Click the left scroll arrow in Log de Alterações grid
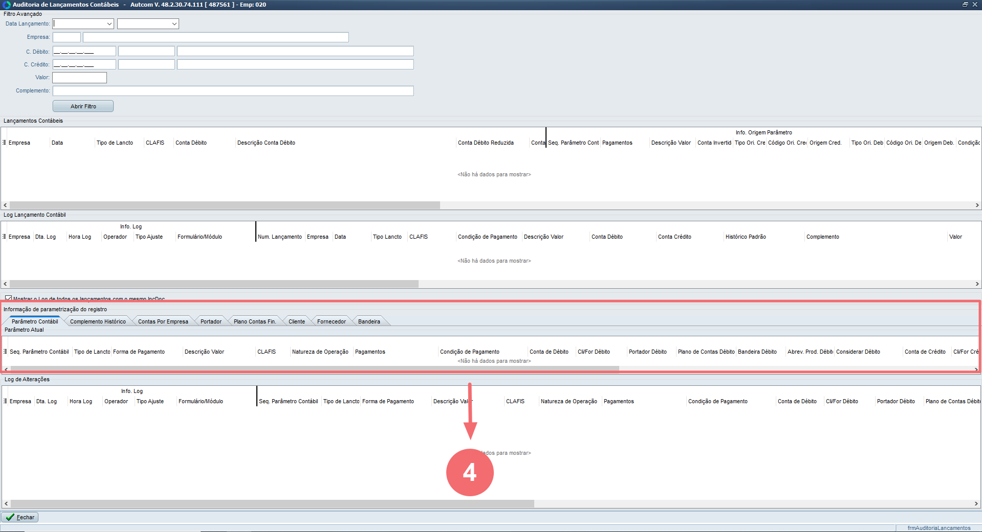 6,503
